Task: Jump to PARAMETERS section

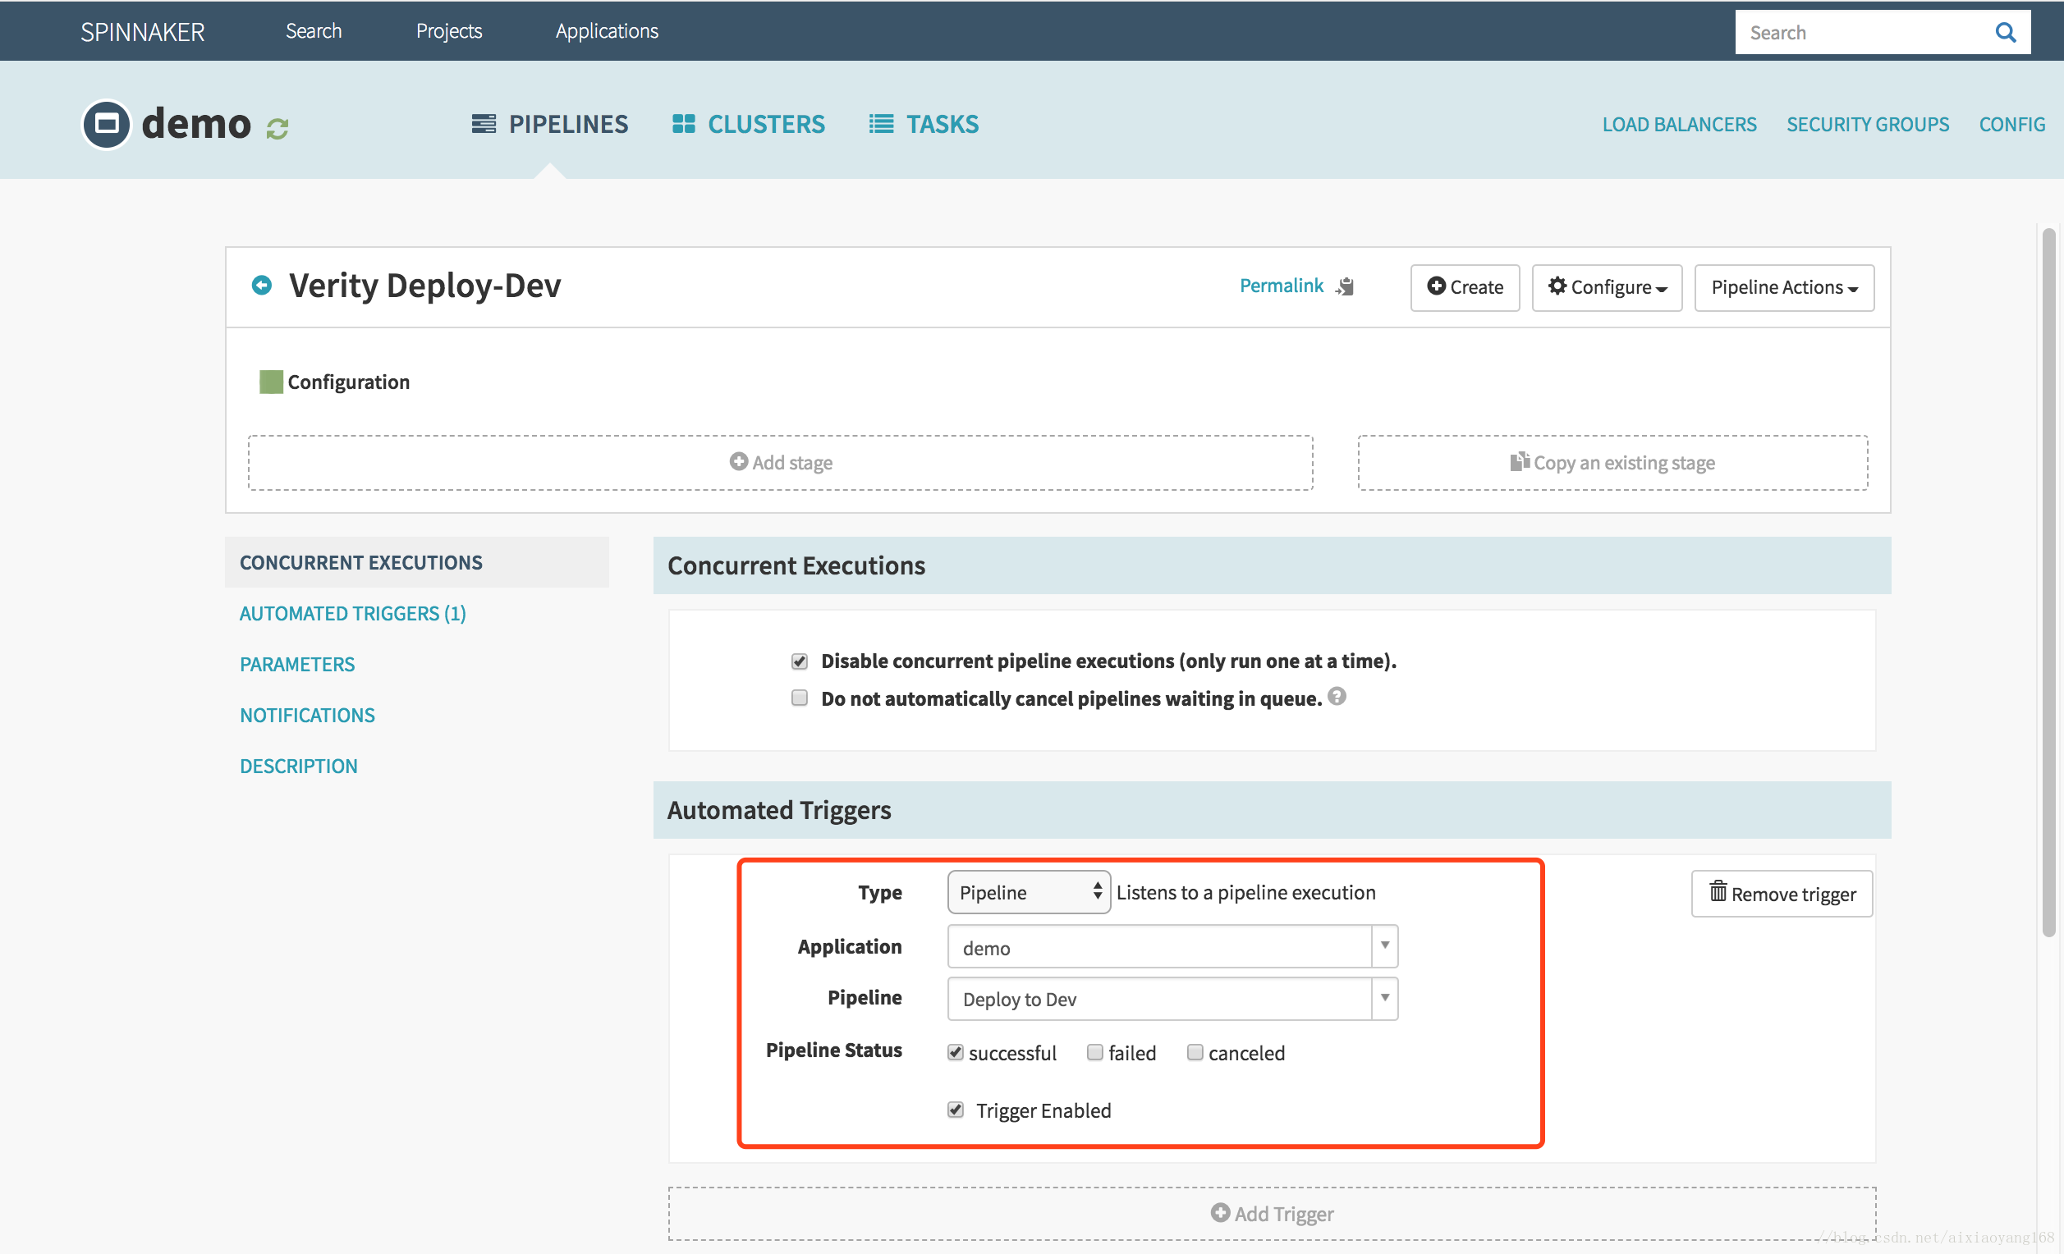Action: pos(297,665)
